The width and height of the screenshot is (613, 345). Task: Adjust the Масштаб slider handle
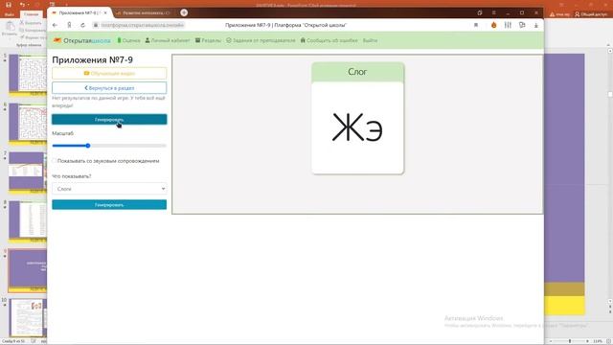tap(88, 146)
